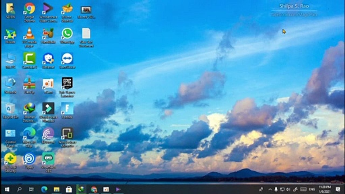
Task: Open WhatsApp desktop shortcut
Action: click(x=67, y=36)
